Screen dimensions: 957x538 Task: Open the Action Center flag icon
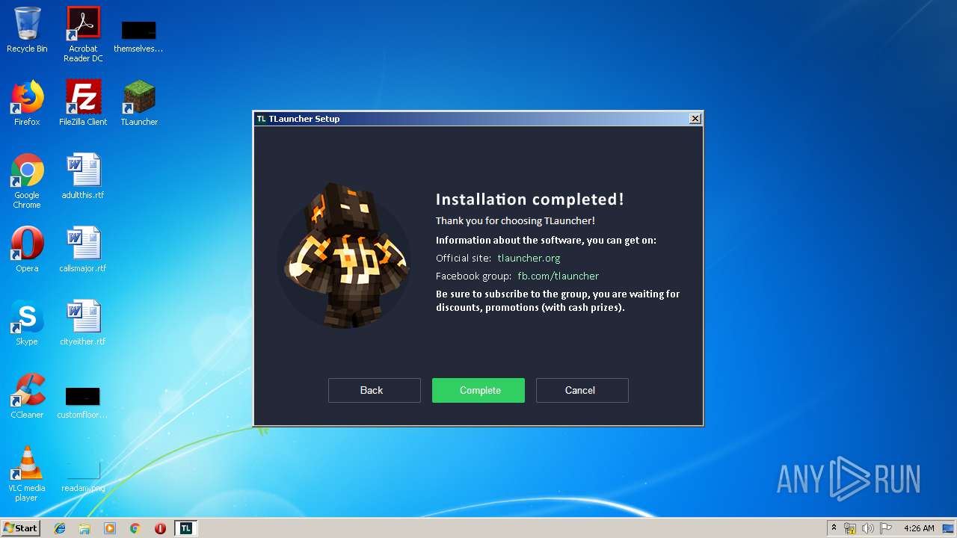coord(886,528)
